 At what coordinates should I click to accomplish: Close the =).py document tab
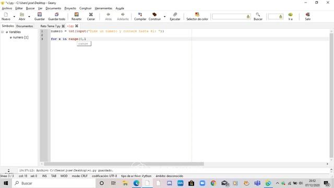click(77, 26)
